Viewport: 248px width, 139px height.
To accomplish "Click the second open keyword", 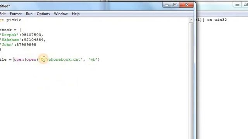I will point(31,59).
